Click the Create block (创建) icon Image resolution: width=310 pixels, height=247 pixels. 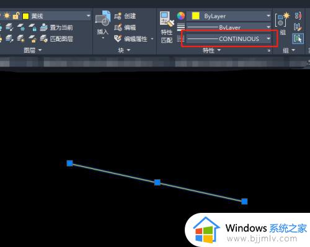tap(118, 16)
